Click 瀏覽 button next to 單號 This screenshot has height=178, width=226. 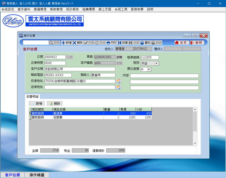pyautogui.click(x=119, y=57)
